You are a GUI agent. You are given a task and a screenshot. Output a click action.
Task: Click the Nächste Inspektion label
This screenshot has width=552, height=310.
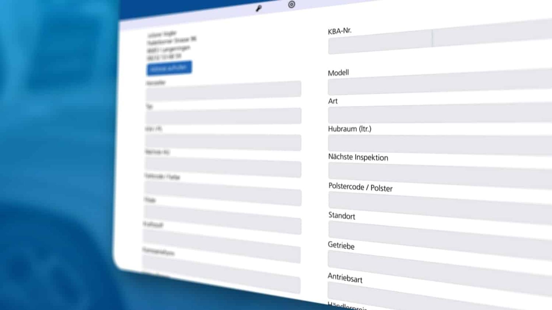tap(358, 157)
